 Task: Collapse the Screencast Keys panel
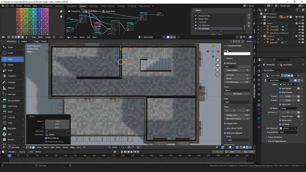(x=225, y=46)
